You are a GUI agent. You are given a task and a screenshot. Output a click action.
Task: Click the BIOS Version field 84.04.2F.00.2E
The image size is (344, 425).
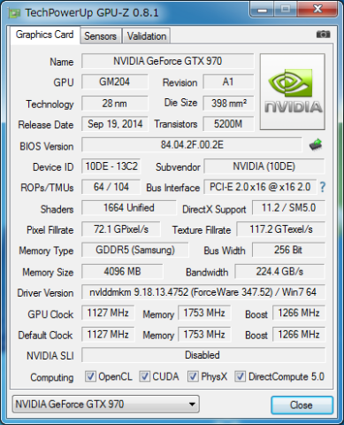point(192,145)
